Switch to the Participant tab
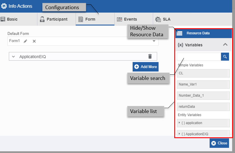 tap(56, 19)
